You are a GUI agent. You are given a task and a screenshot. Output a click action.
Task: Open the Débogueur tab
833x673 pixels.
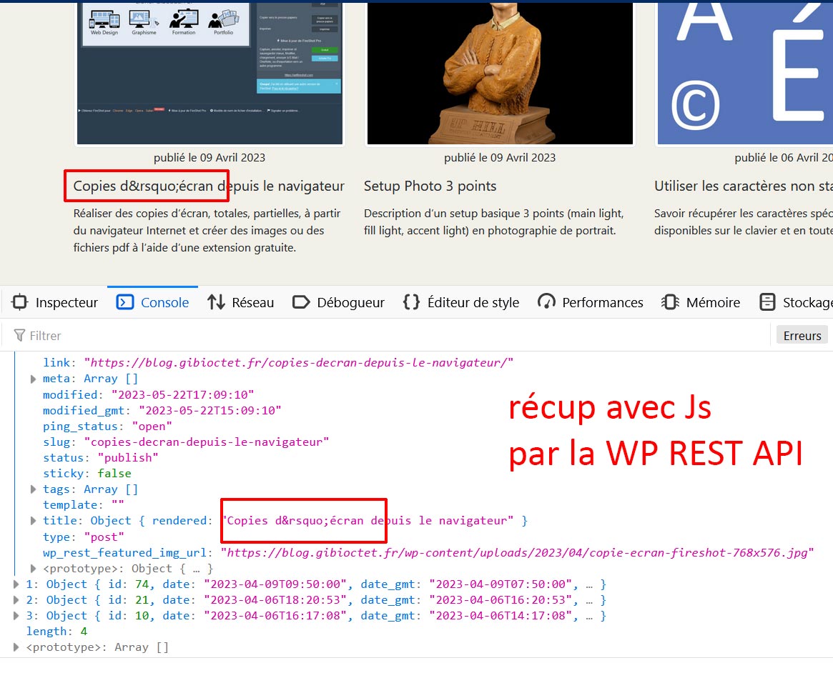[338, 302]
